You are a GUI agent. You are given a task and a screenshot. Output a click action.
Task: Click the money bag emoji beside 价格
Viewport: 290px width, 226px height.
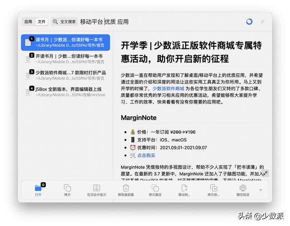click(133, 132)
